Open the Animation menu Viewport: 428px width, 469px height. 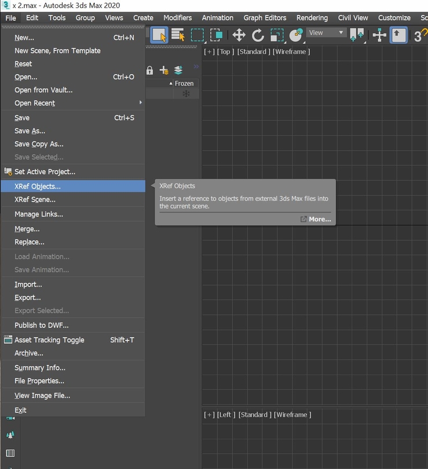[x=217, y=18]
